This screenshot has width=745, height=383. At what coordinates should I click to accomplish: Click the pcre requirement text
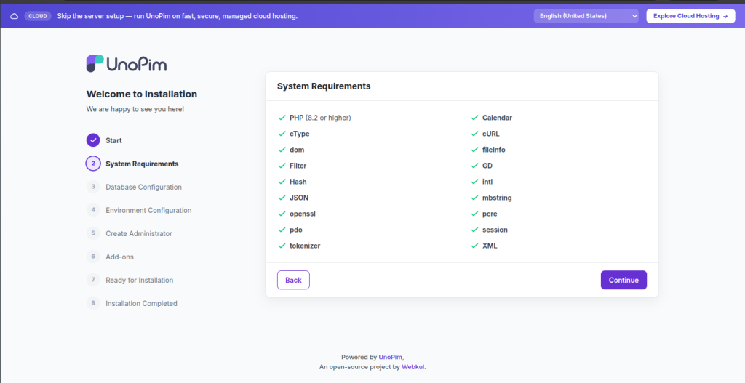[490, 214]
